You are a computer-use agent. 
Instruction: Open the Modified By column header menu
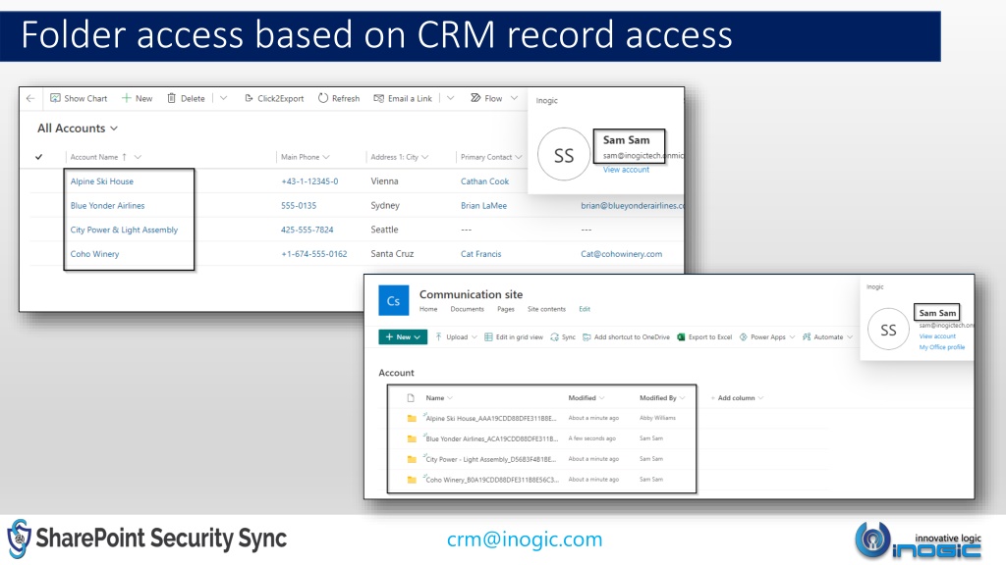[663, 398]
